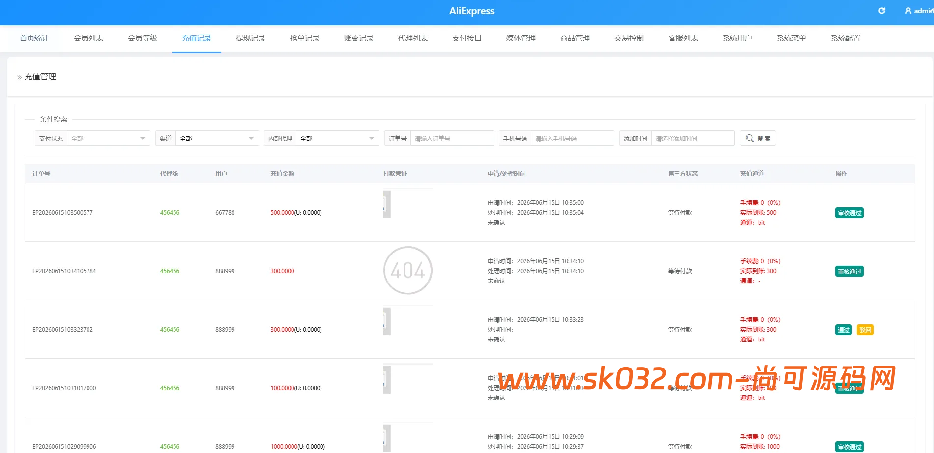The image size is (934, 453).
Task: Open 抢单记录 tab
Action: point(305,38)
